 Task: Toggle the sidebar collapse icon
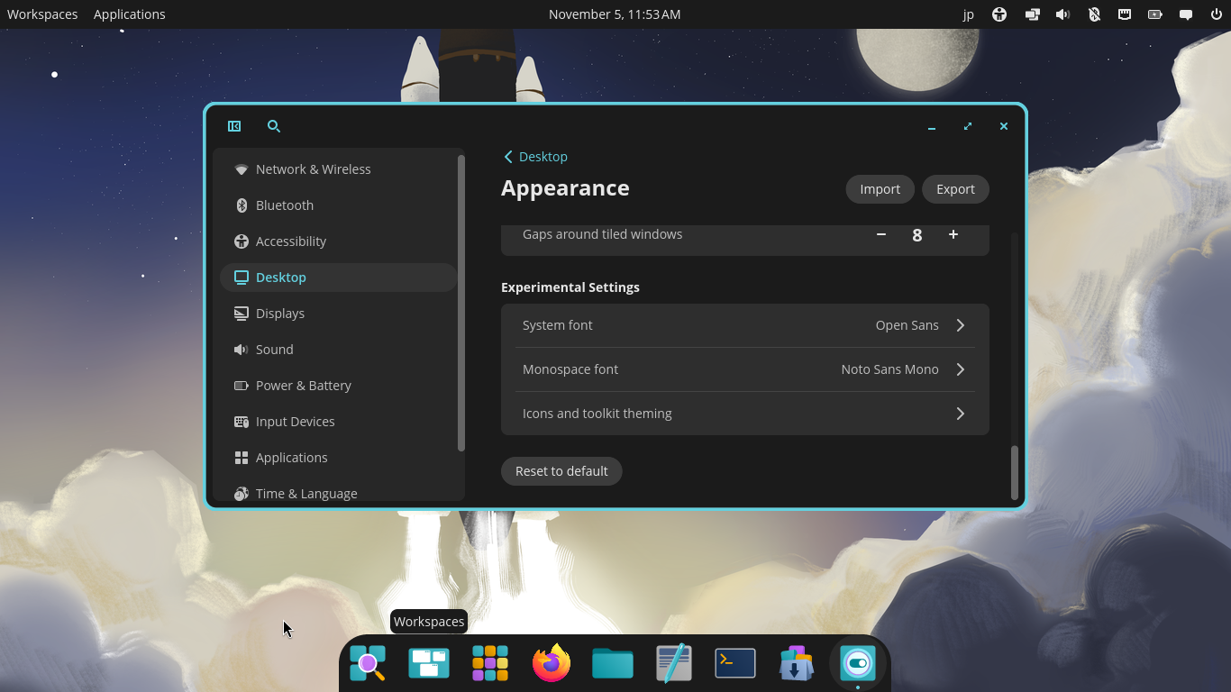234,126
